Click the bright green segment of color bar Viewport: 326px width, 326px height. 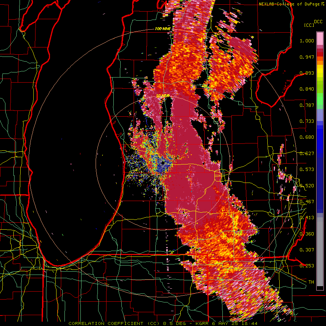(x=320, y=99)
